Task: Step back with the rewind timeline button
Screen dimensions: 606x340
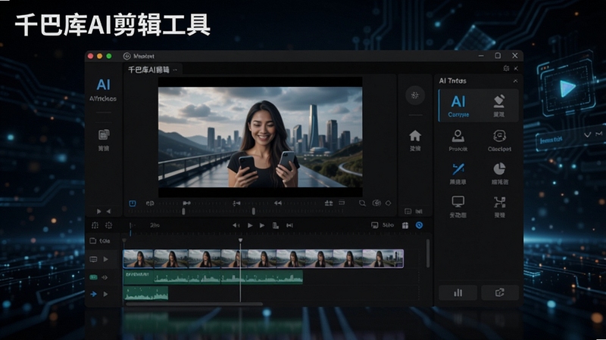Action: (x=236, y=225)
